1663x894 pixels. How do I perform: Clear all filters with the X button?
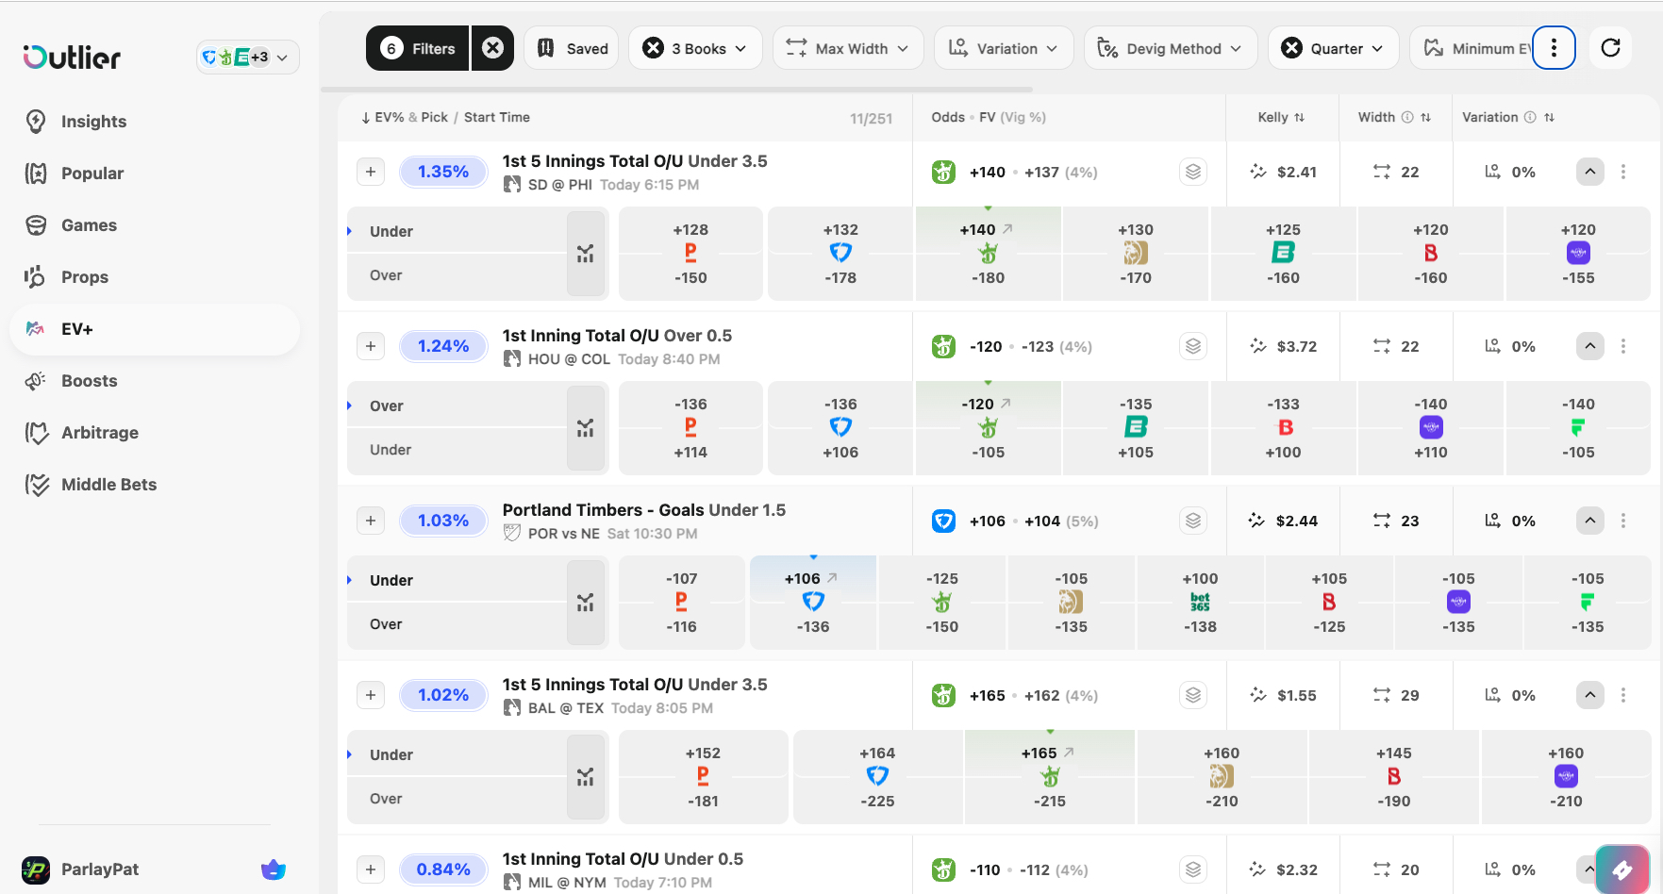coord(492,48)
